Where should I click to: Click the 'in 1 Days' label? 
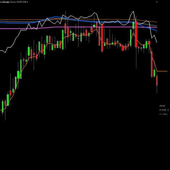(163, 114)
